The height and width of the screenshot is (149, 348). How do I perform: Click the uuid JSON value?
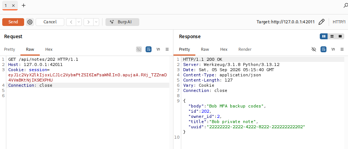tap(256, 127)
